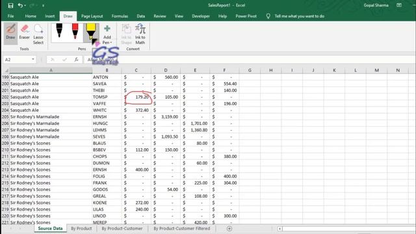Click Sir Rodney's Marmalade in row 207

tap(51, 130)
